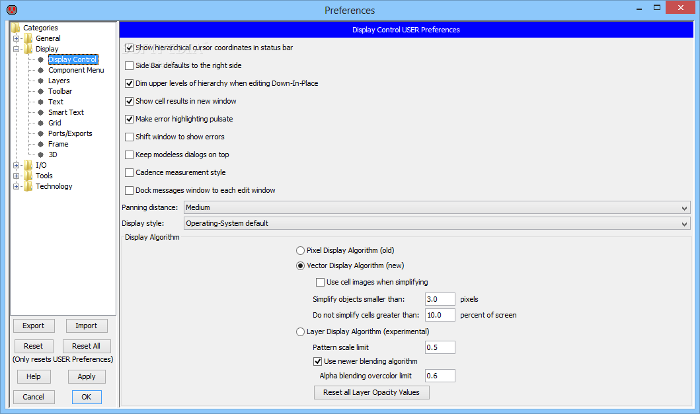Click the Technology folder icon
Screen dimensions: 700x414
(x=28, y=186)
